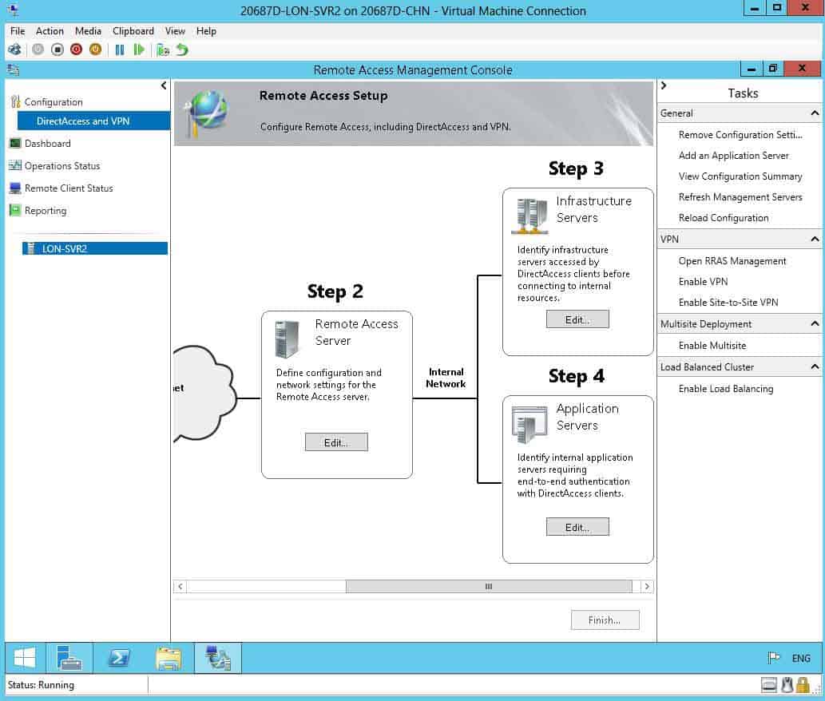Click Enable Load Balancing
This screenshot has height=701, width=825.
[725, 389]
